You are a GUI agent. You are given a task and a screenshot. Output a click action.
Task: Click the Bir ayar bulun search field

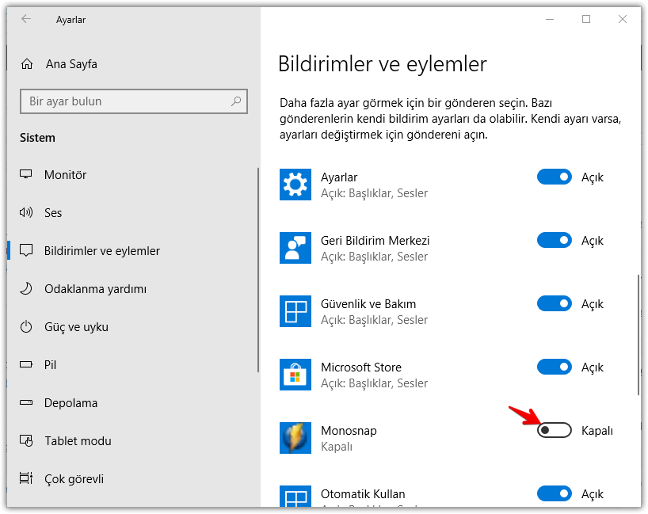pyautogui.click(x=133, y=101)
